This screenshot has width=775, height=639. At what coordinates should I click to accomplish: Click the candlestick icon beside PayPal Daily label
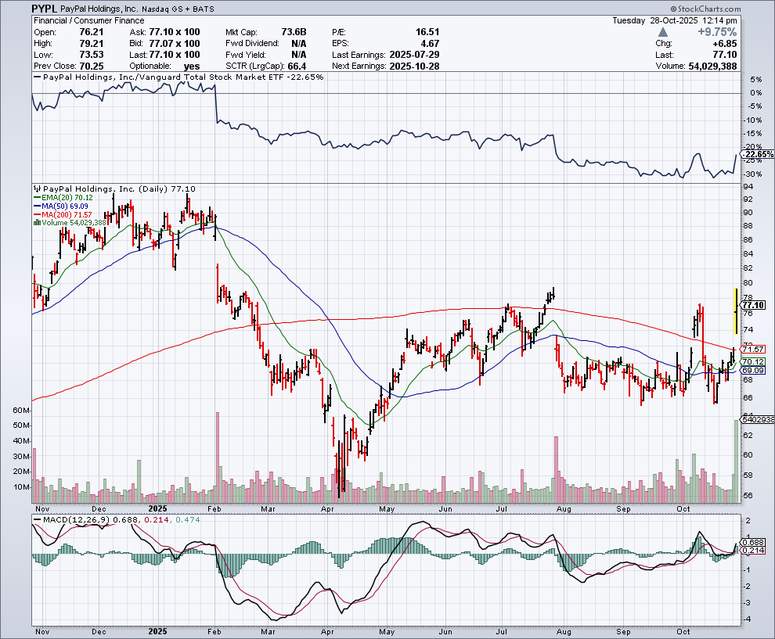click(x=35, y=189)
